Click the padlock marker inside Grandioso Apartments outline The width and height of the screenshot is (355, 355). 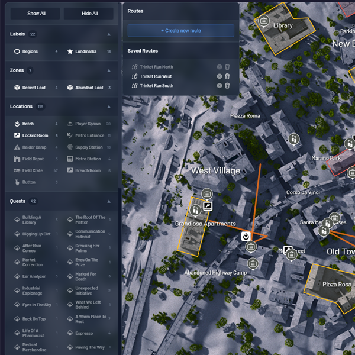[x=195, y=210]
